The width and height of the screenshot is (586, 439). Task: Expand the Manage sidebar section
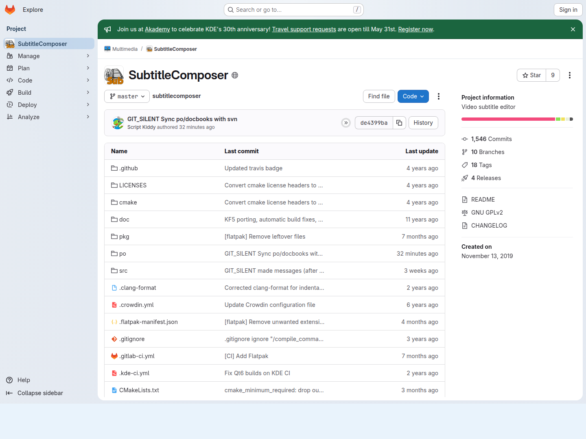point(49,56)
